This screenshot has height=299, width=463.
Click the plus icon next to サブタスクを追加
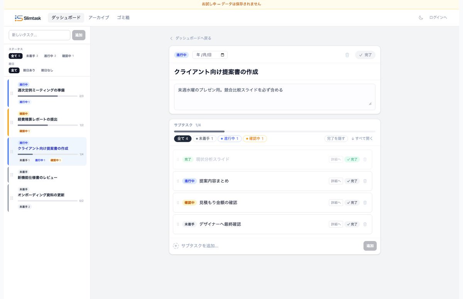click(176, 245)
